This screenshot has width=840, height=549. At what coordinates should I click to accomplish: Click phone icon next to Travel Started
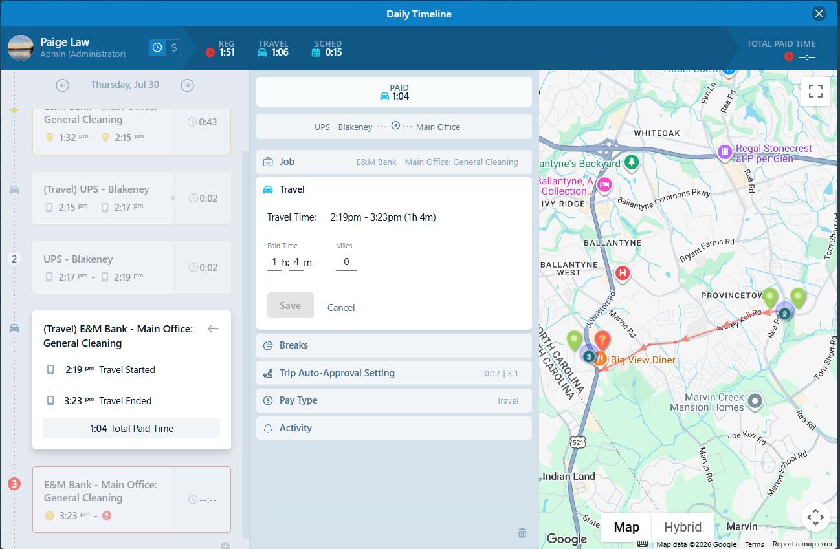[x=50, y=370]
